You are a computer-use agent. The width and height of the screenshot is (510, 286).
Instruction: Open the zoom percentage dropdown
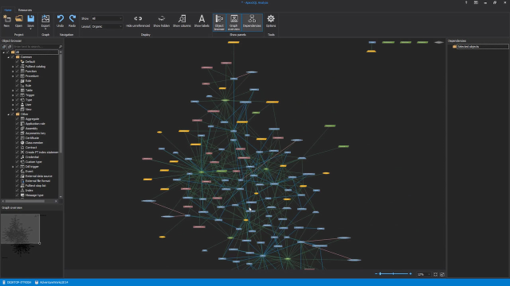pos(429,274)
